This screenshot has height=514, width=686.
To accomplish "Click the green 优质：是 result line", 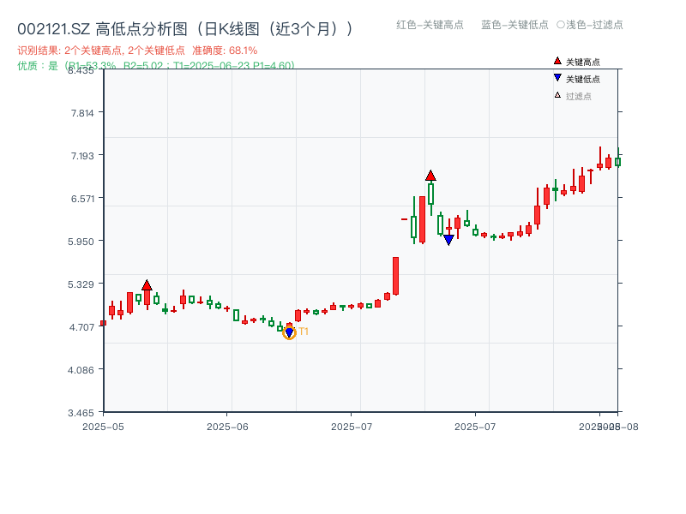I will coord(156,66).
